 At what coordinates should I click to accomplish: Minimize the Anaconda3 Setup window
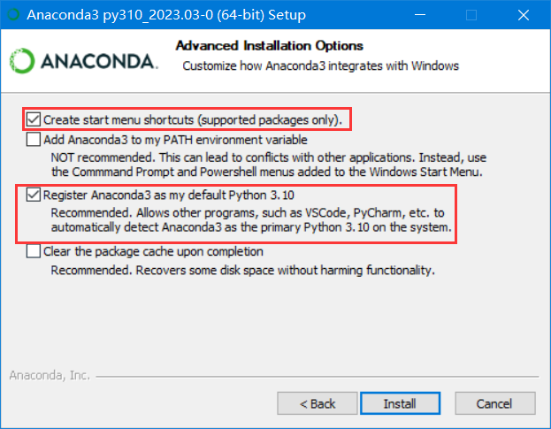(420, 15)
